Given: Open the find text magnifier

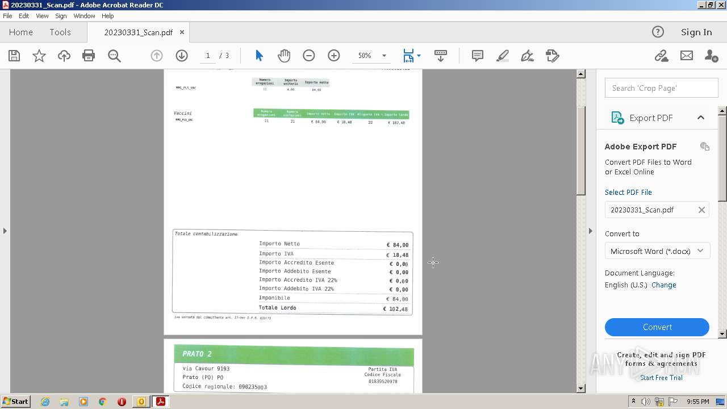Looking at the screenshot, I should [114, 56].
